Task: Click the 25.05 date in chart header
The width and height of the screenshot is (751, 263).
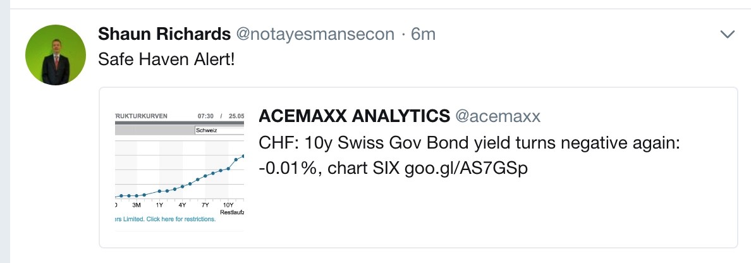Action: tap(236, 116)
